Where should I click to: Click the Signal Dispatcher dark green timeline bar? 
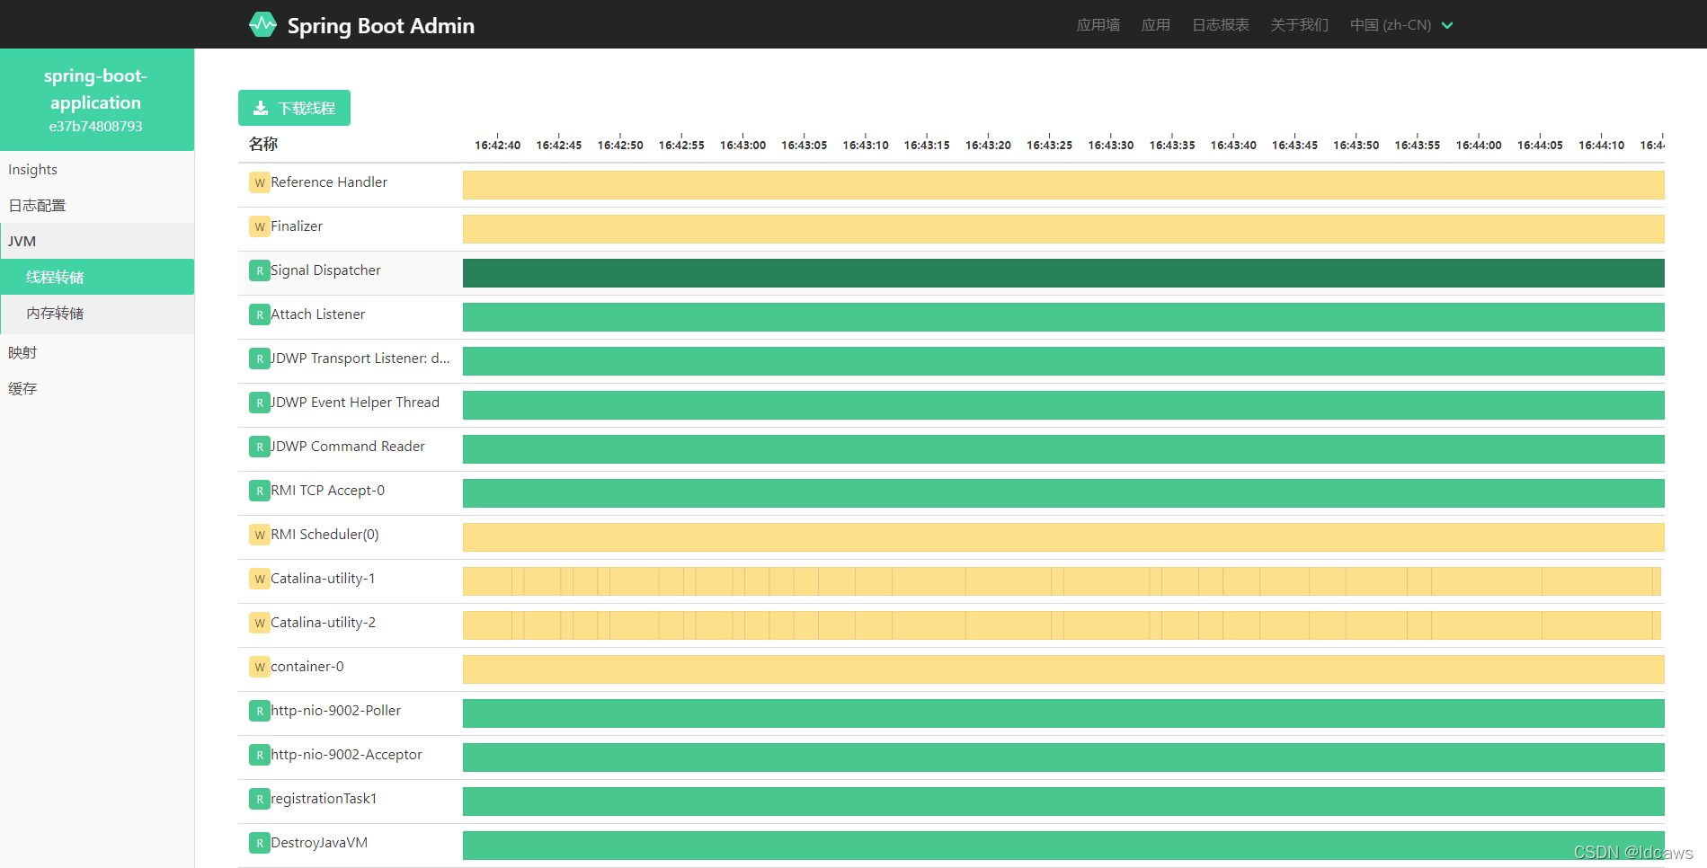pos(1063,273)
